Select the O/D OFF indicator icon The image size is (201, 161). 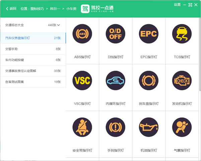pos(116,34)
